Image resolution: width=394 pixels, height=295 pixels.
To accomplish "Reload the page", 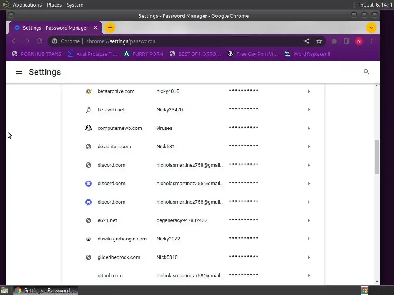I will tap(39, 41).
